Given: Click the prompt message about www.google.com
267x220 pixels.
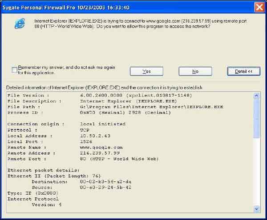Looking at the screenshot, I should tap(141, 24).
